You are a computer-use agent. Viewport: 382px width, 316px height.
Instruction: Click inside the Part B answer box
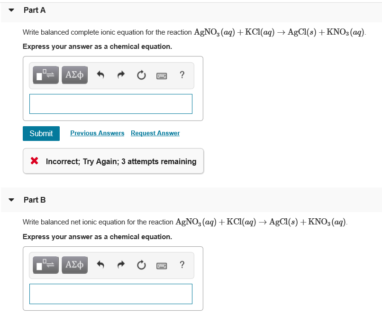110,294
